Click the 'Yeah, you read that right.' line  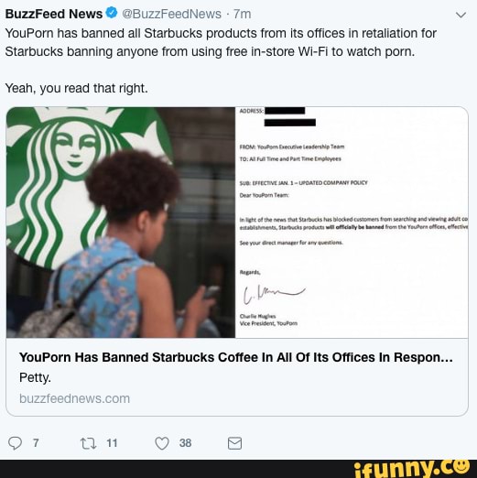tap(77, 89)
